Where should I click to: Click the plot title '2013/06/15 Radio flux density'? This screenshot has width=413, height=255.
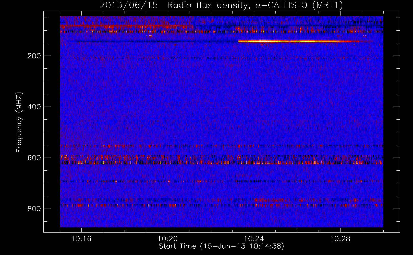pyautogui.click(x=221, y=5)
